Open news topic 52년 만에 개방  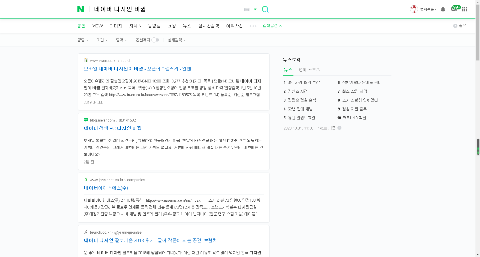click(x=300, y=109)
